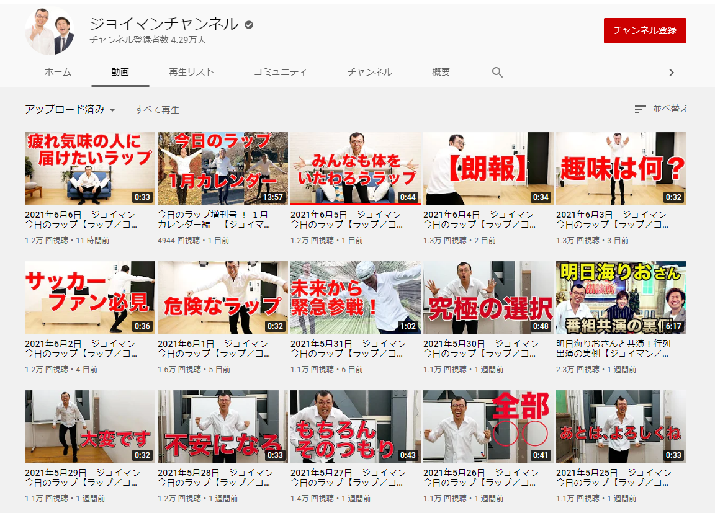The height and width of the screenshot is (513, 715).
Task: Click the 2021年5月25日 ジョイマン video title
Action: (614, 478)
